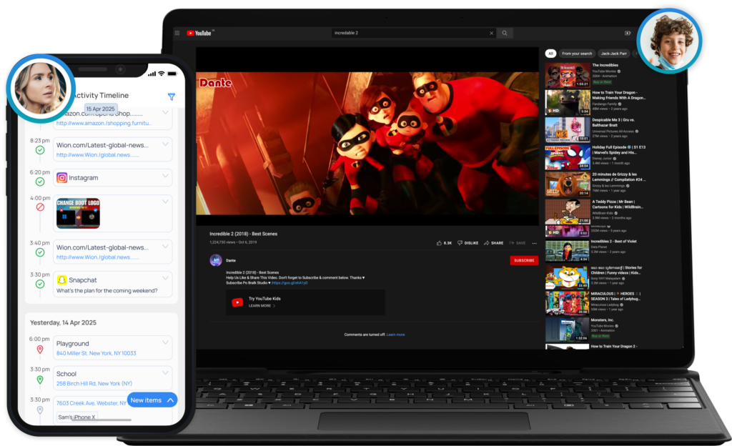Screen dimensions: 732x446
Task: Click the search magnifier button
Action: (x=505, y=33)
